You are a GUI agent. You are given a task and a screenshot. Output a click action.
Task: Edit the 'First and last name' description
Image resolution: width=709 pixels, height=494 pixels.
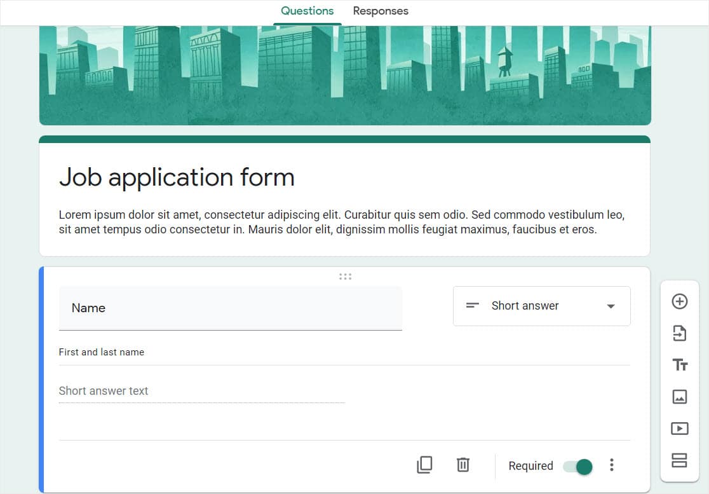point(102,352)
